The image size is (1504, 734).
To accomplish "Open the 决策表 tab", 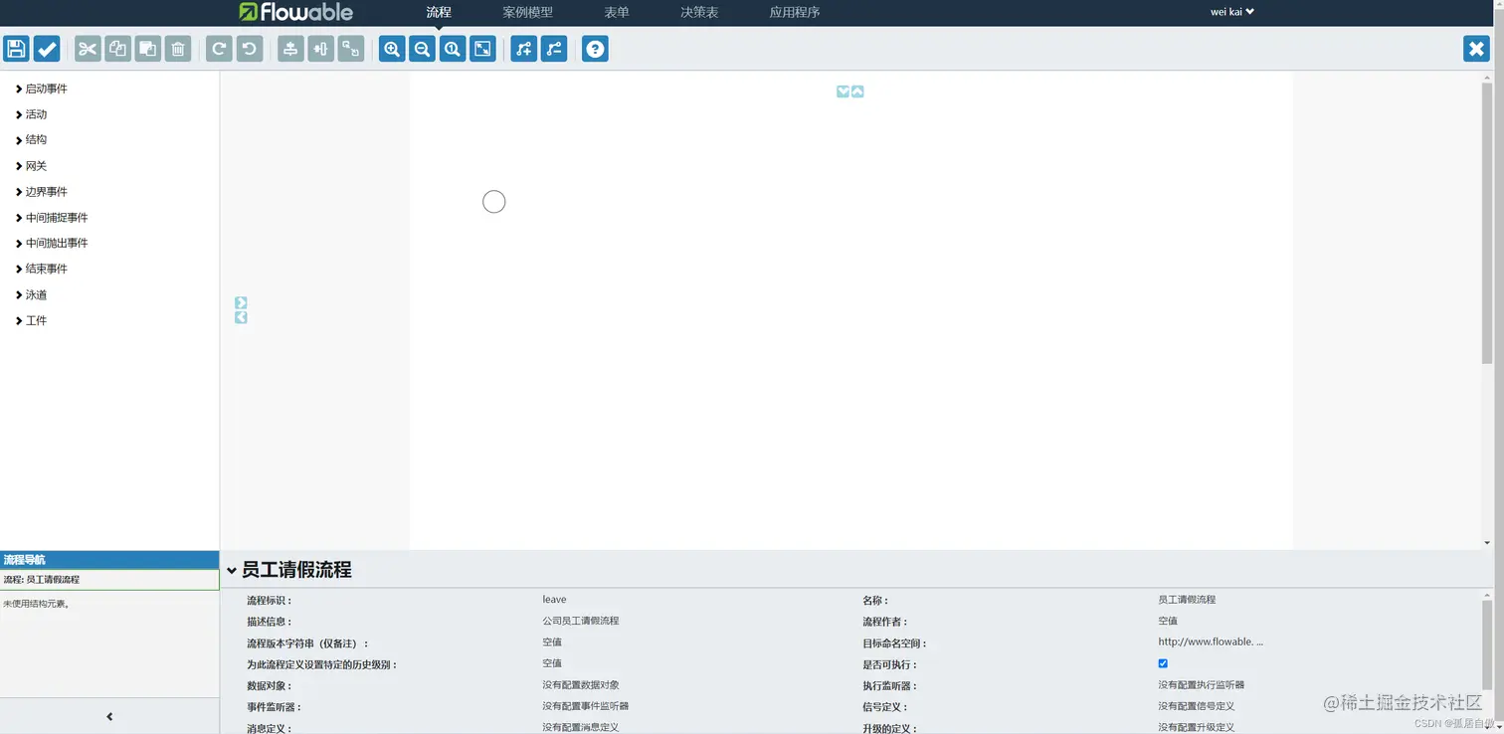I will click(699, 12).
